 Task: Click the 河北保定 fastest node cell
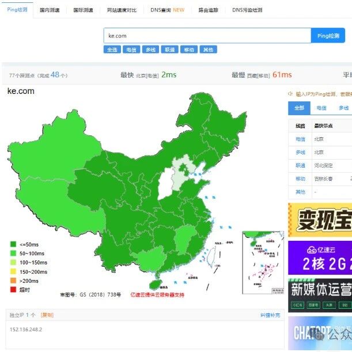click(323, 166)
